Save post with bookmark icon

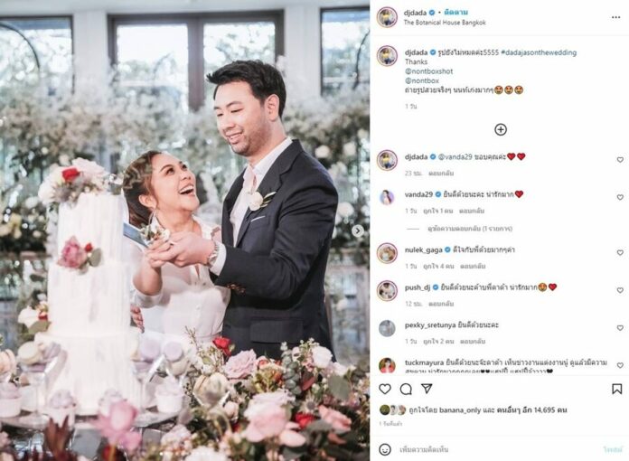pyautogui.click(x=617, y=389)
